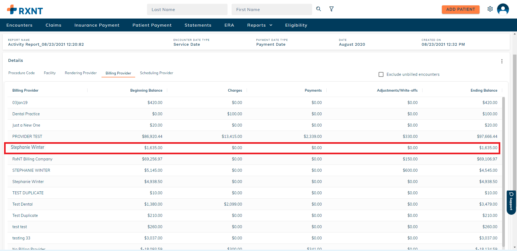Screen dimensions: 517x251
Task: Select the Just a New One row
Action: pyautogui.click(x=255, y=125)
